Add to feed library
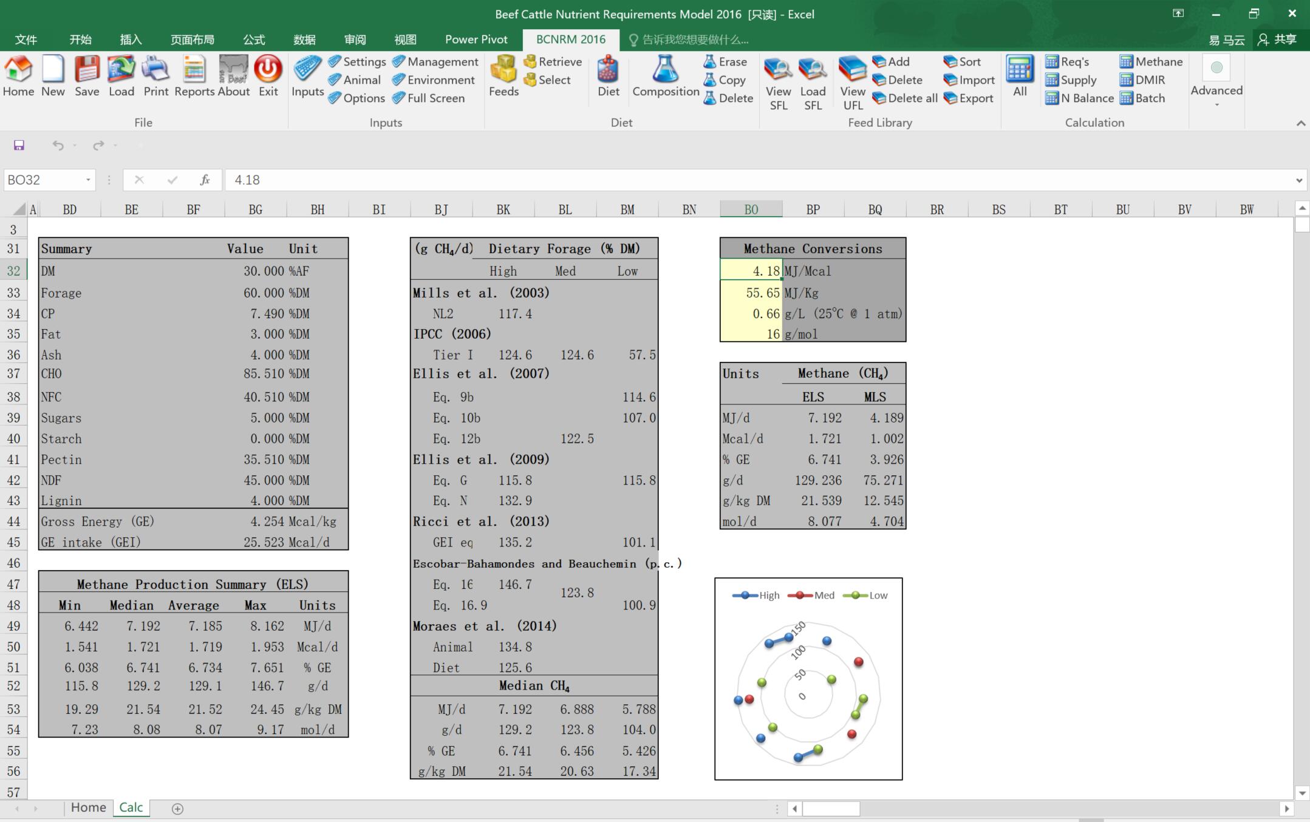This screenshot has width=1310, height=822. [x=891, y=61]
